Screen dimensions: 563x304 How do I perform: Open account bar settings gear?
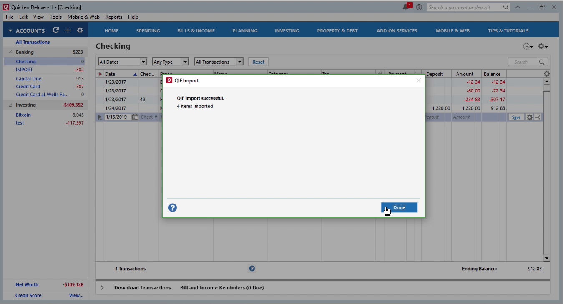[x=80, y=30]
